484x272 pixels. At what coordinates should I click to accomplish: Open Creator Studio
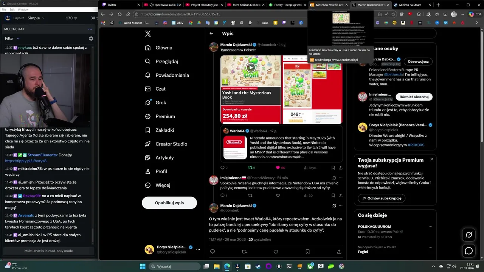coord(166,144)
